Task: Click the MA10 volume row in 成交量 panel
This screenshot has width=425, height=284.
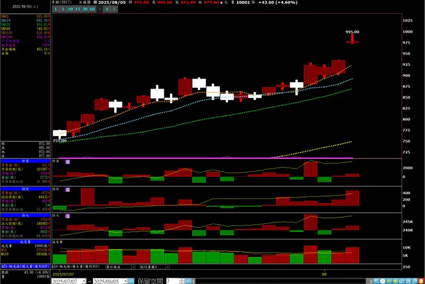Action: [x=25, y=254]
